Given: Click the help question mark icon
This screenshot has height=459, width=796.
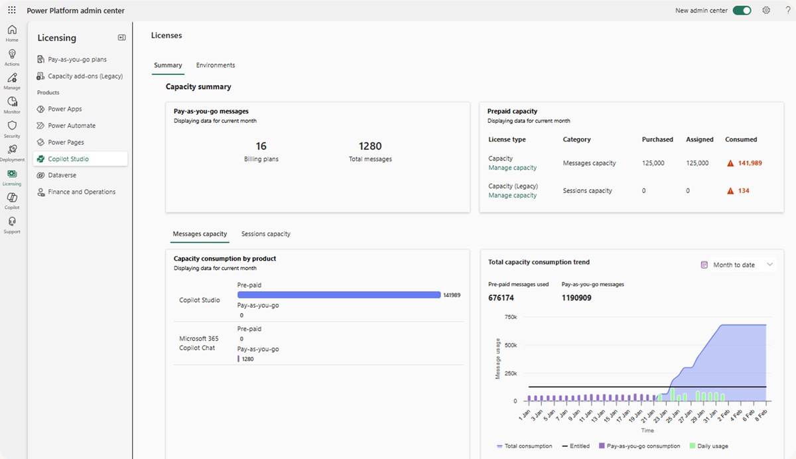Looking at the screenshot, I should point(788,10).
